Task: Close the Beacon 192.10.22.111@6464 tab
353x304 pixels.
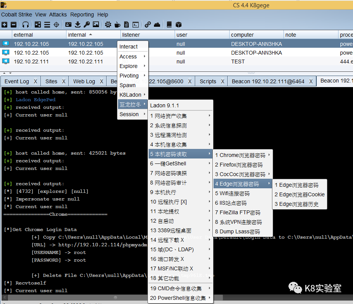Action: click(x=311, y=81)
